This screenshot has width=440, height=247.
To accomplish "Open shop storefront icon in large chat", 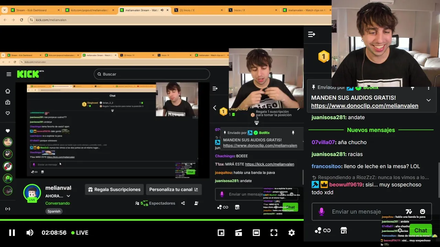I will click(344, 231).
